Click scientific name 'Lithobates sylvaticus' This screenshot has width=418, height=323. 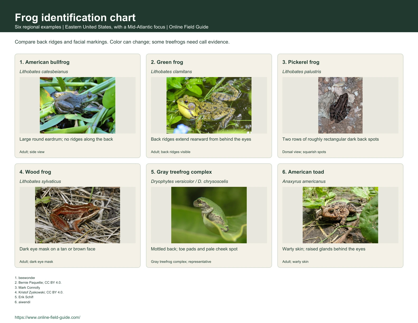tap(40, 182)
